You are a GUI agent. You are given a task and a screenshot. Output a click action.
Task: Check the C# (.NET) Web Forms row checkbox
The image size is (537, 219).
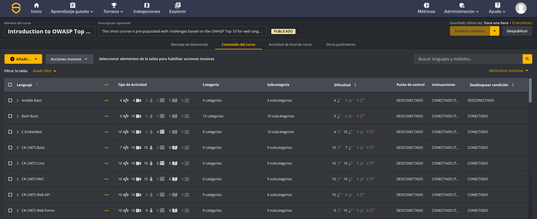[10, 211]
